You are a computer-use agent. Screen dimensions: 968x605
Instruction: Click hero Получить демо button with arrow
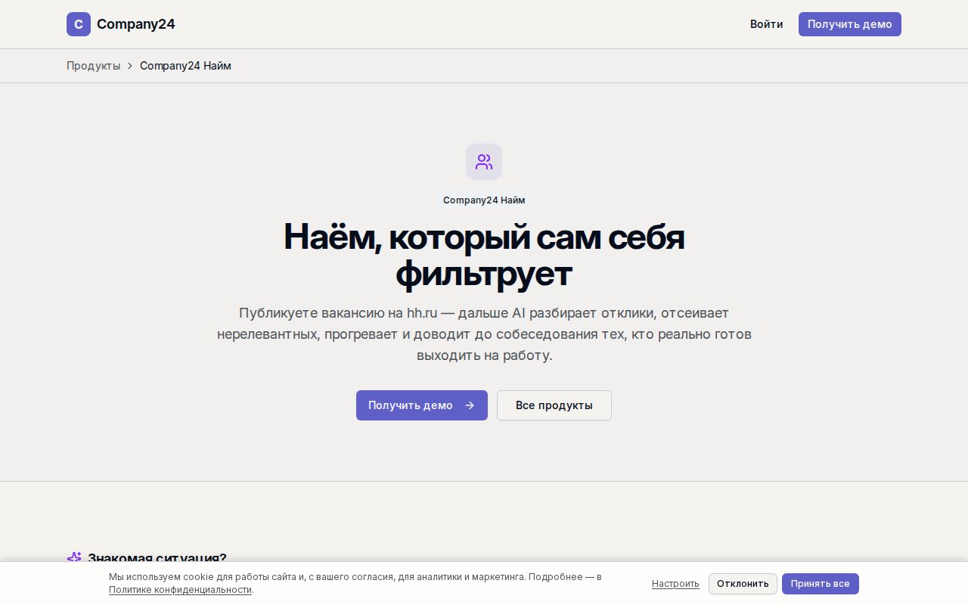tap(422, 405)
